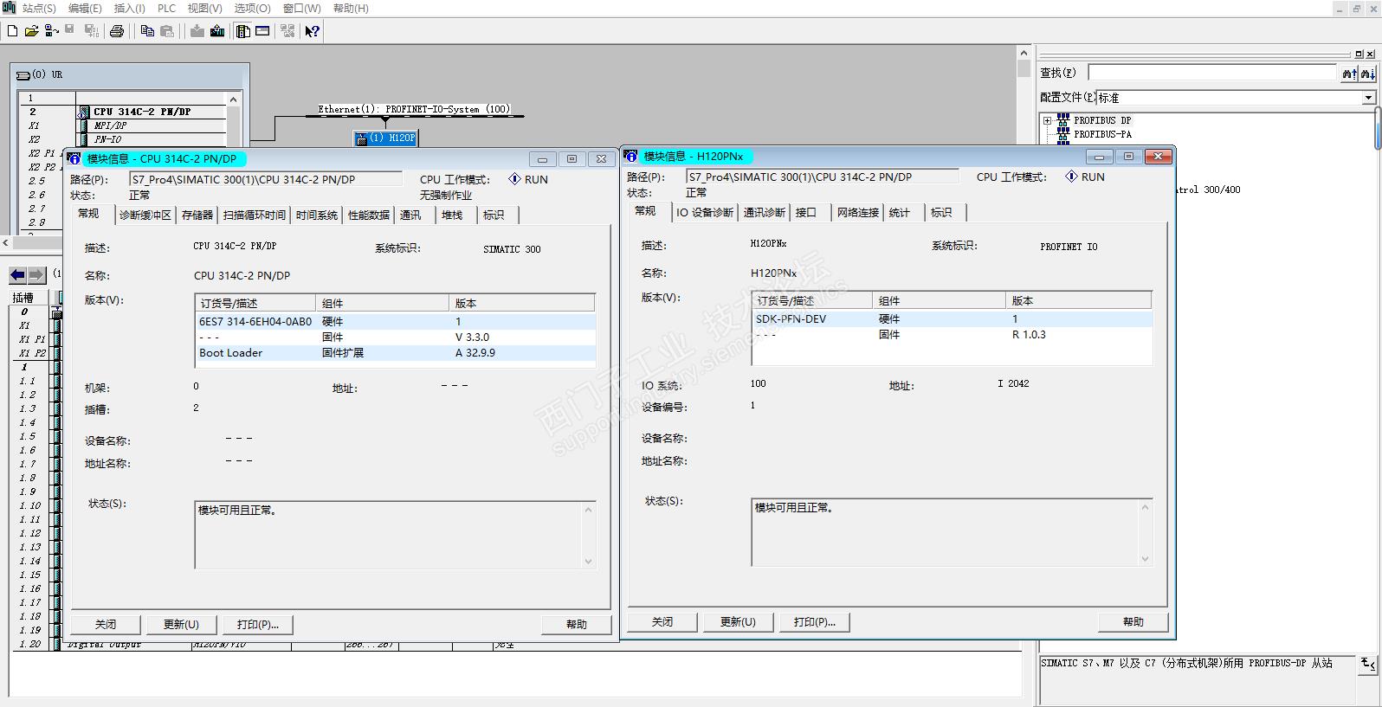
Task: Expand the PROFIBUS DP tree node
Action: (x=1047, y=120)
